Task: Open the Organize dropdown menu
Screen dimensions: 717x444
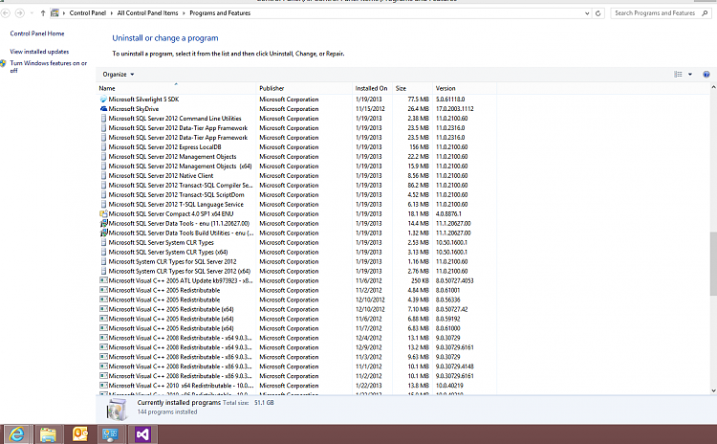Action: (119, 74)
